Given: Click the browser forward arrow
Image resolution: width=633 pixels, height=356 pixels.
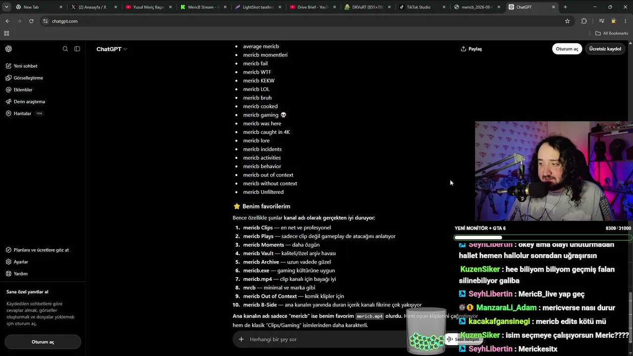Looking at the screenshot, I should coord(19,21).
